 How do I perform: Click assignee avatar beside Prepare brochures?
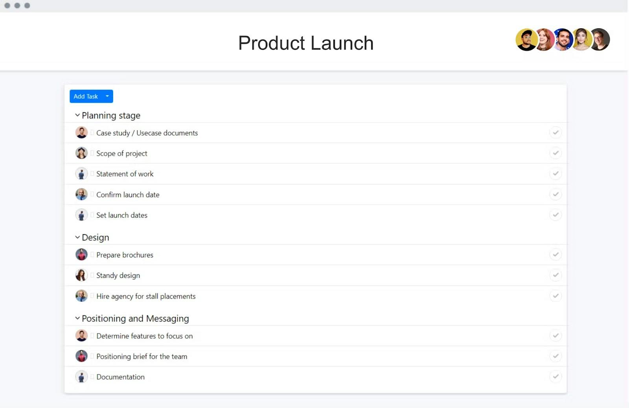point(81,255)
